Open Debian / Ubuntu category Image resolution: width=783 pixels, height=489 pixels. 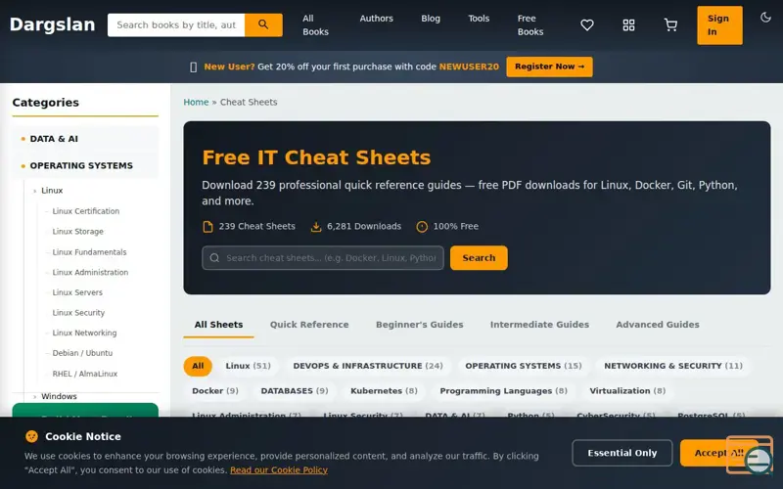82,353
